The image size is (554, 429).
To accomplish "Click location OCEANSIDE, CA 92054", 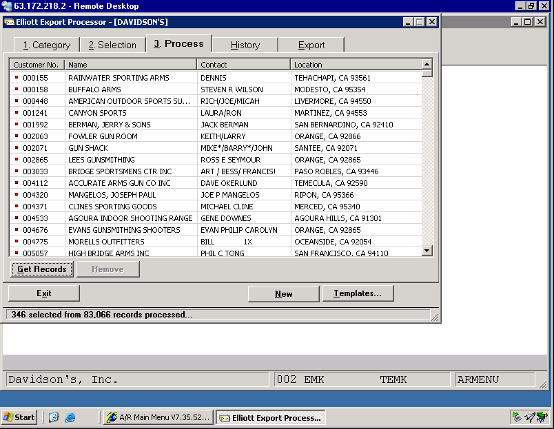I will [333, 242].
